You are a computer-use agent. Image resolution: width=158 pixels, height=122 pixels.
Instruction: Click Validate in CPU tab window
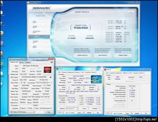pos(89,113)
